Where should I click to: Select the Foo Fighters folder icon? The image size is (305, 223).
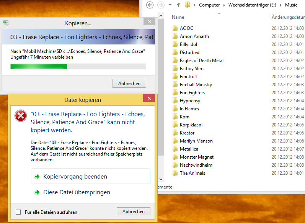(x=175, y=92)
